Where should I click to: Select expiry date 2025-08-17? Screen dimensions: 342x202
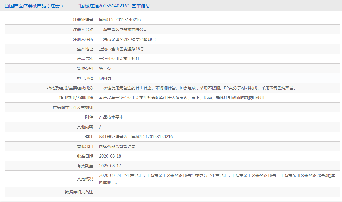[x=110, y=166]
